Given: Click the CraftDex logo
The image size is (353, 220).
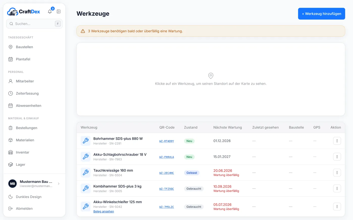Looking at the screenshot, I should pos(23,12).
